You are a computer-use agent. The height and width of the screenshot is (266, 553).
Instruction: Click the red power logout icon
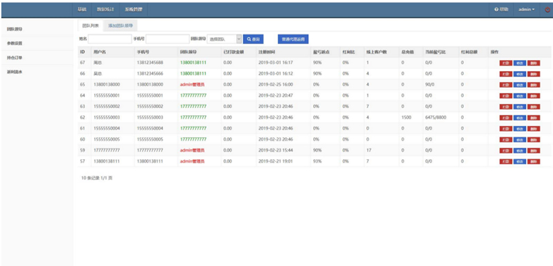tap(547, 10)
